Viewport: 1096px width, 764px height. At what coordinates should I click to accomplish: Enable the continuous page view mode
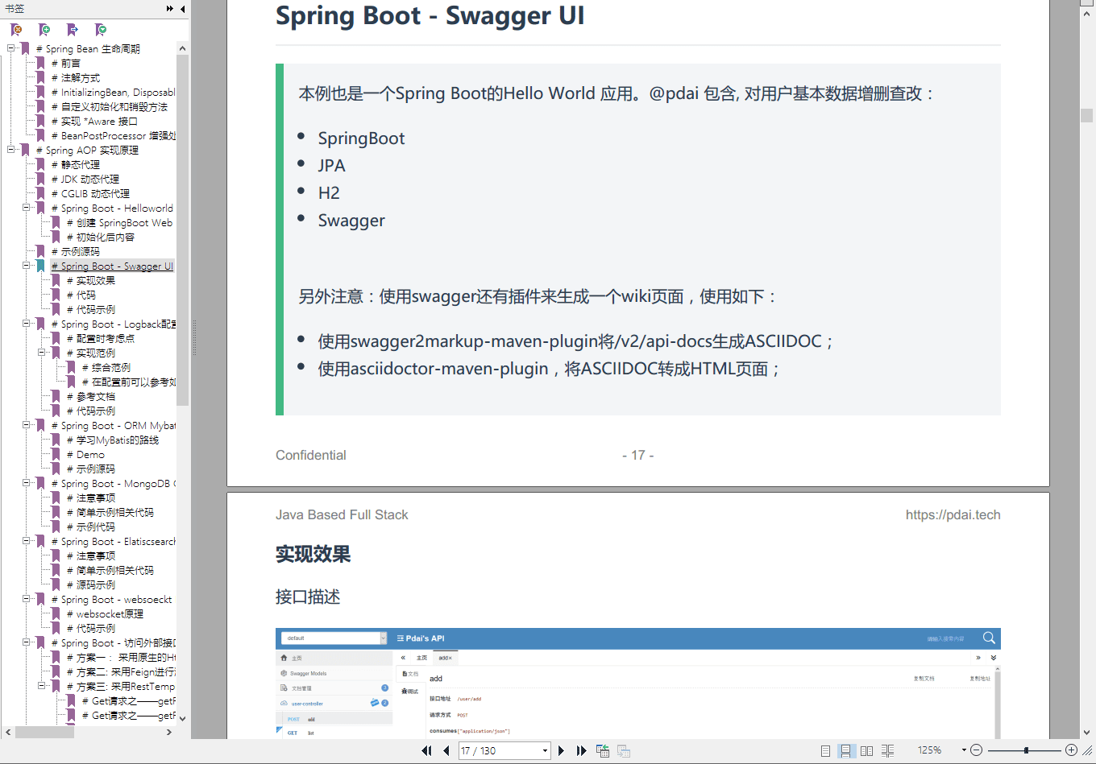pyautogui.click(x=845, y=750)
